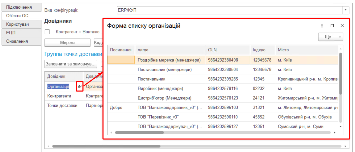Expand the Вид конфігурації dropdown
Screen dimensions: 355x152
point(346,10)
